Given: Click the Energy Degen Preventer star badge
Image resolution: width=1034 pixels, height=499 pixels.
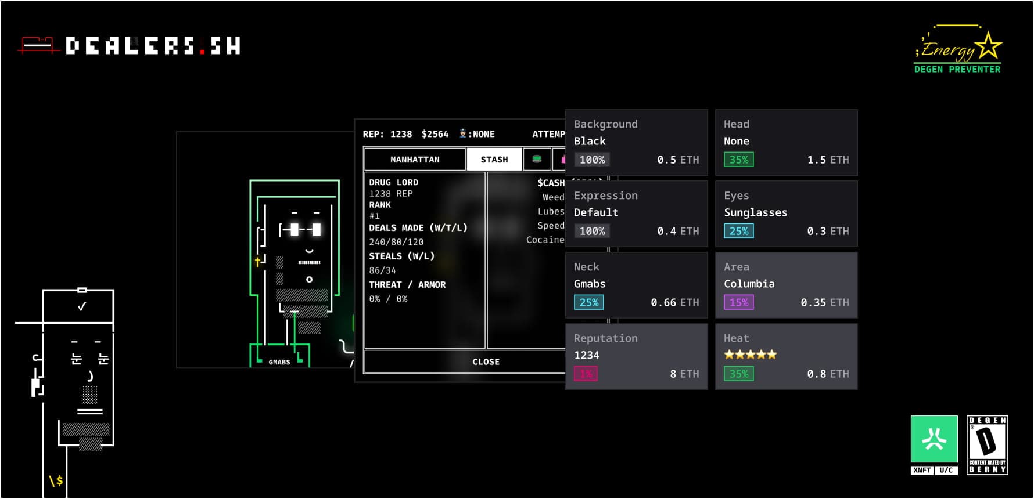Looking at the screenshot, I should pyautogui.click(x=957, y=49).
